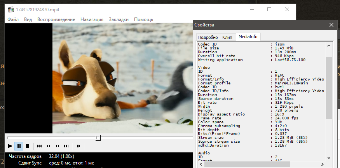This screenshot has width=340, height=168.
Task: Click the 'HEVC' format value
Action: (x=279, y=75)
